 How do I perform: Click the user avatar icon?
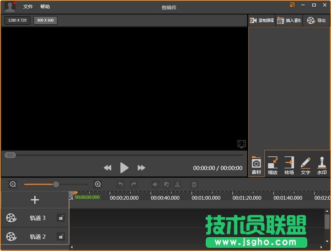click(10, 7)
